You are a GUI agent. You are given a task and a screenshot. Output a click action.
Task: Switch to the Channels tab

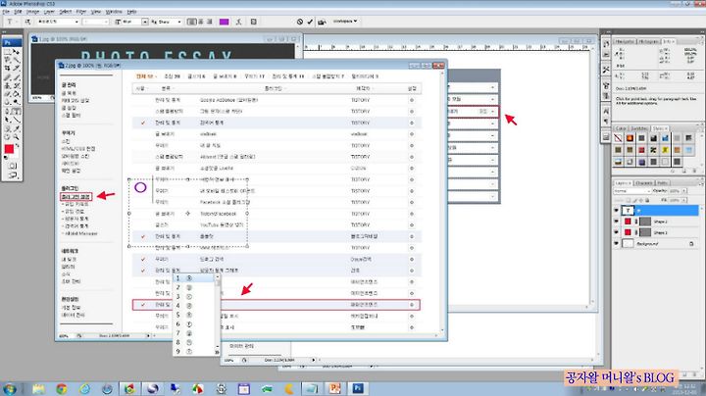(x=644, y=182)
